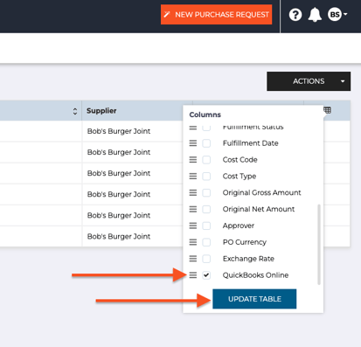Image resolution: width=361 pixels, height=347 pixels.
Task: Check the Original Gross Amount checkbox
Action: pos(206,192)
